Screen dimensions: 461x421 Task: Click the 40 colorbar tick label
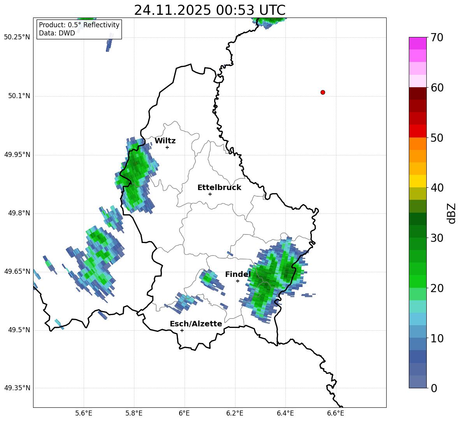(x=437, y=188)
